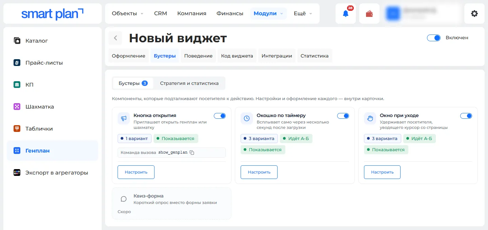
Task: Click the clock icon of Окошко по таймеру
Action: tap(247, 118)
